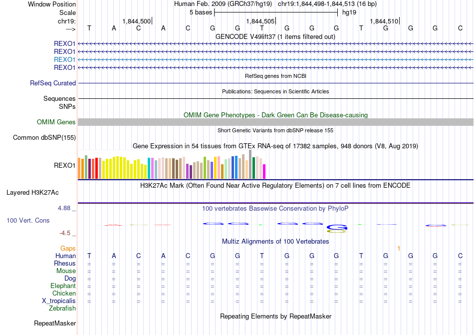Click the Layered H3K27Ac track label
Viewport: 474px width, 335px height.
tap(32, 192)
